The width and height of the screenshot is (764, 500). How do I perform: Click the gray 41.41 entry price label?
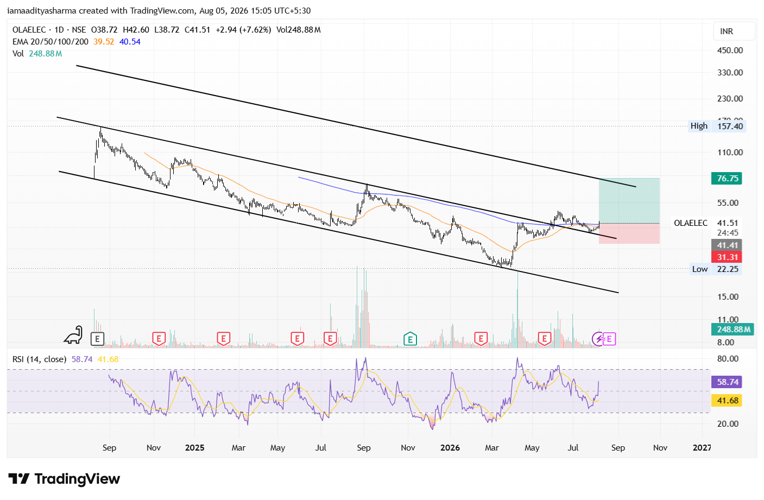[727, 245]
